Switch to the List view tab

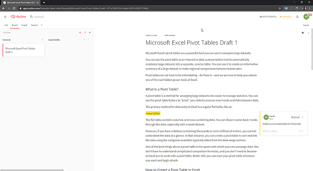pyautogui.click(x=6, y=25)
